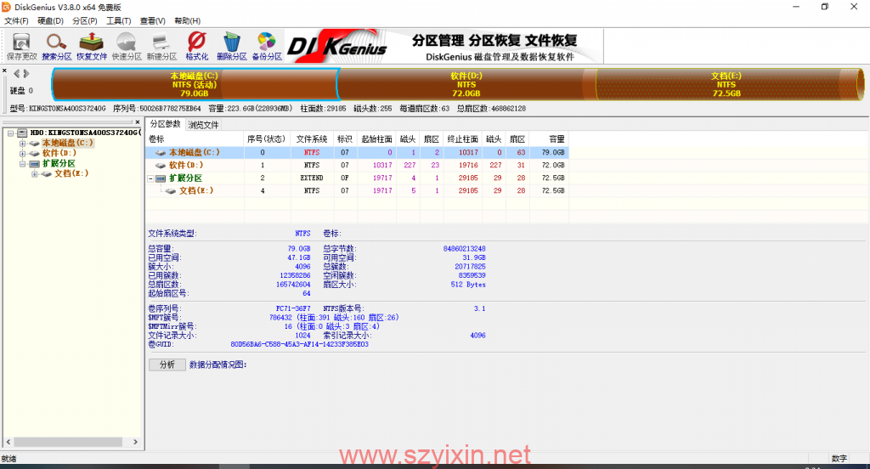This screenshot has width=870, height=469.
Task: Select 软件(D:) in the left tree
Action: (x=59, y=153)
